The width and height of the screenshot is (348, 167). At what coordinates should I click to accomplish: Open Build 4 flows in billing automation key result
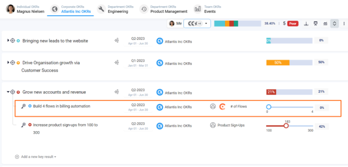point(62,106)
